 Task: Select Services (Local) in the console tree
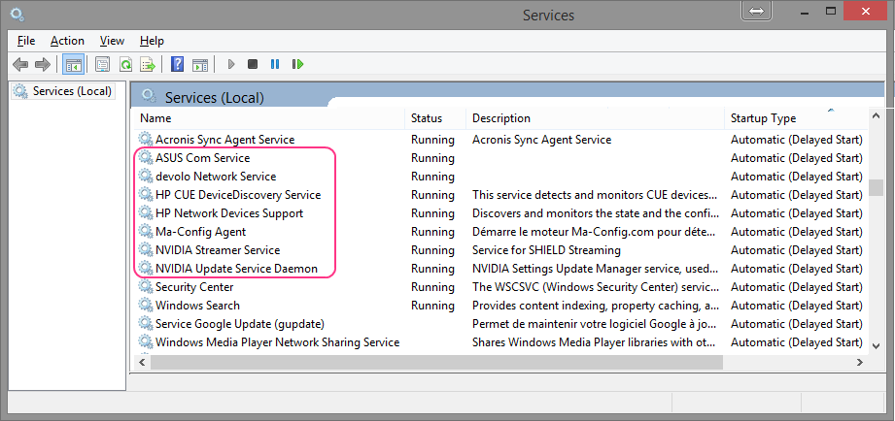click(63, 91)
